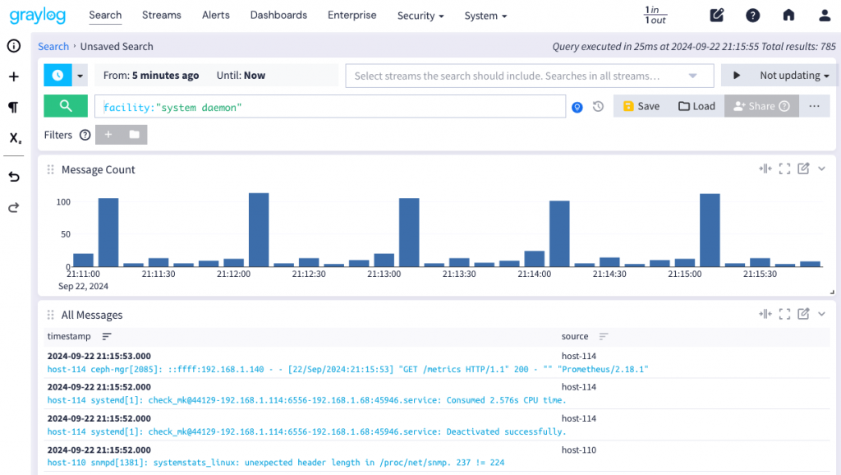The image size is (841, 475).
Task: Start auto-refresh with the play button
Action: click(x=737, y=75)
